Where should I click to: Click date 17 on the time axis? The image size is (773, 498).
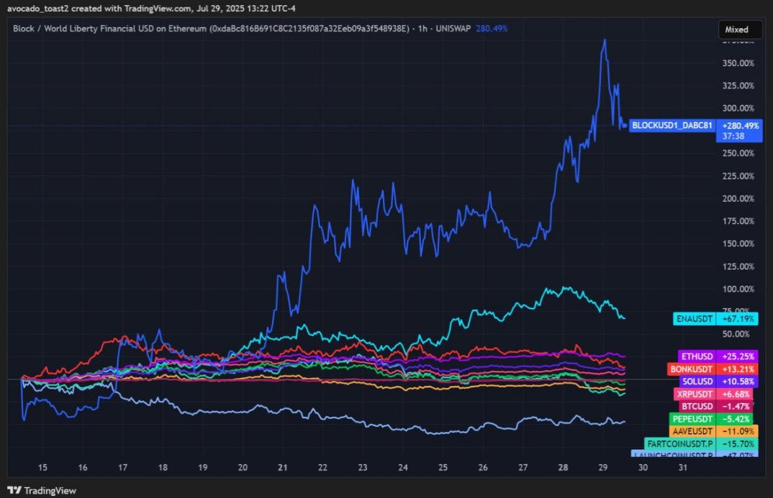pyautogui.click(x=123, y=467)
